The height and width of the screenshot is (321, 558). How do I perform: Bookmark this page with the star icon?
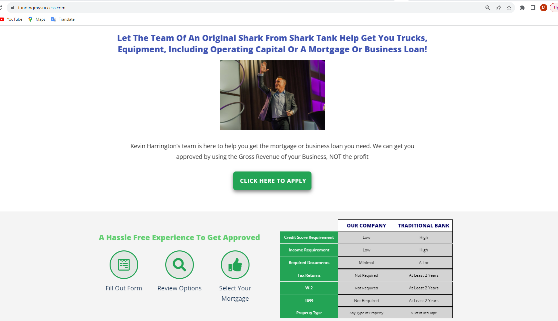[x=509, y=8]
